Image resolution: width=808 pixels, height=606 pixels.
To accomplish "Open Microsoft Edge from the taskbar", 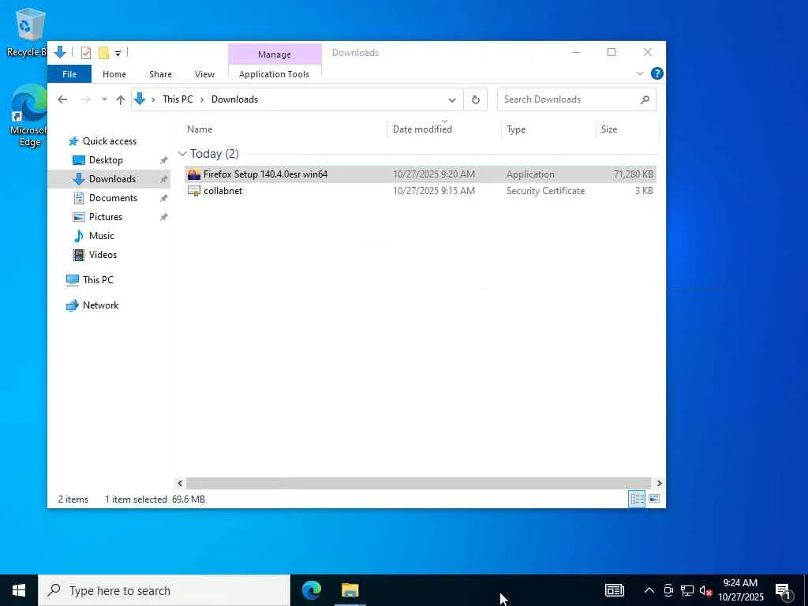I will click(311, 590).
